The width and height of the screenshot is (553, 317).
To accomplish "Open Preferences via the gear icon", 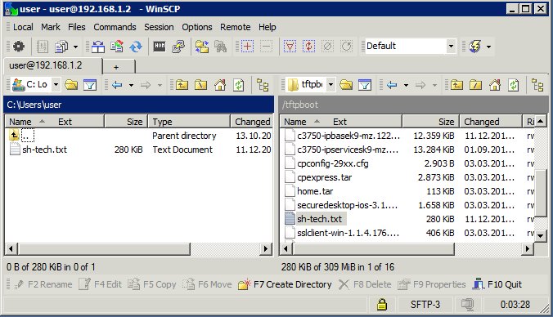I will coord(19,47).
